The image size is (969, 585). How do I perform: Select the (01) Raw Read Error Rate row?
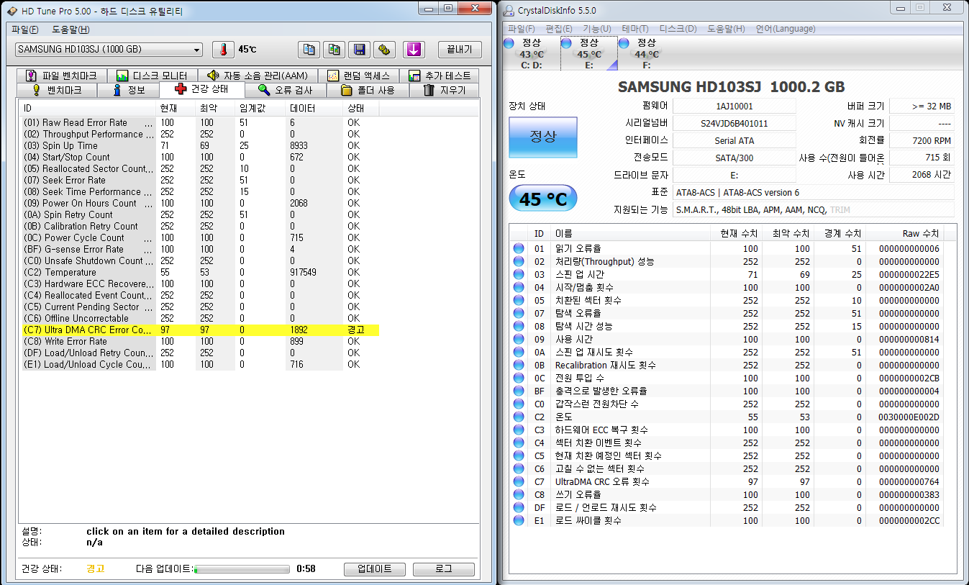(200, 123)
